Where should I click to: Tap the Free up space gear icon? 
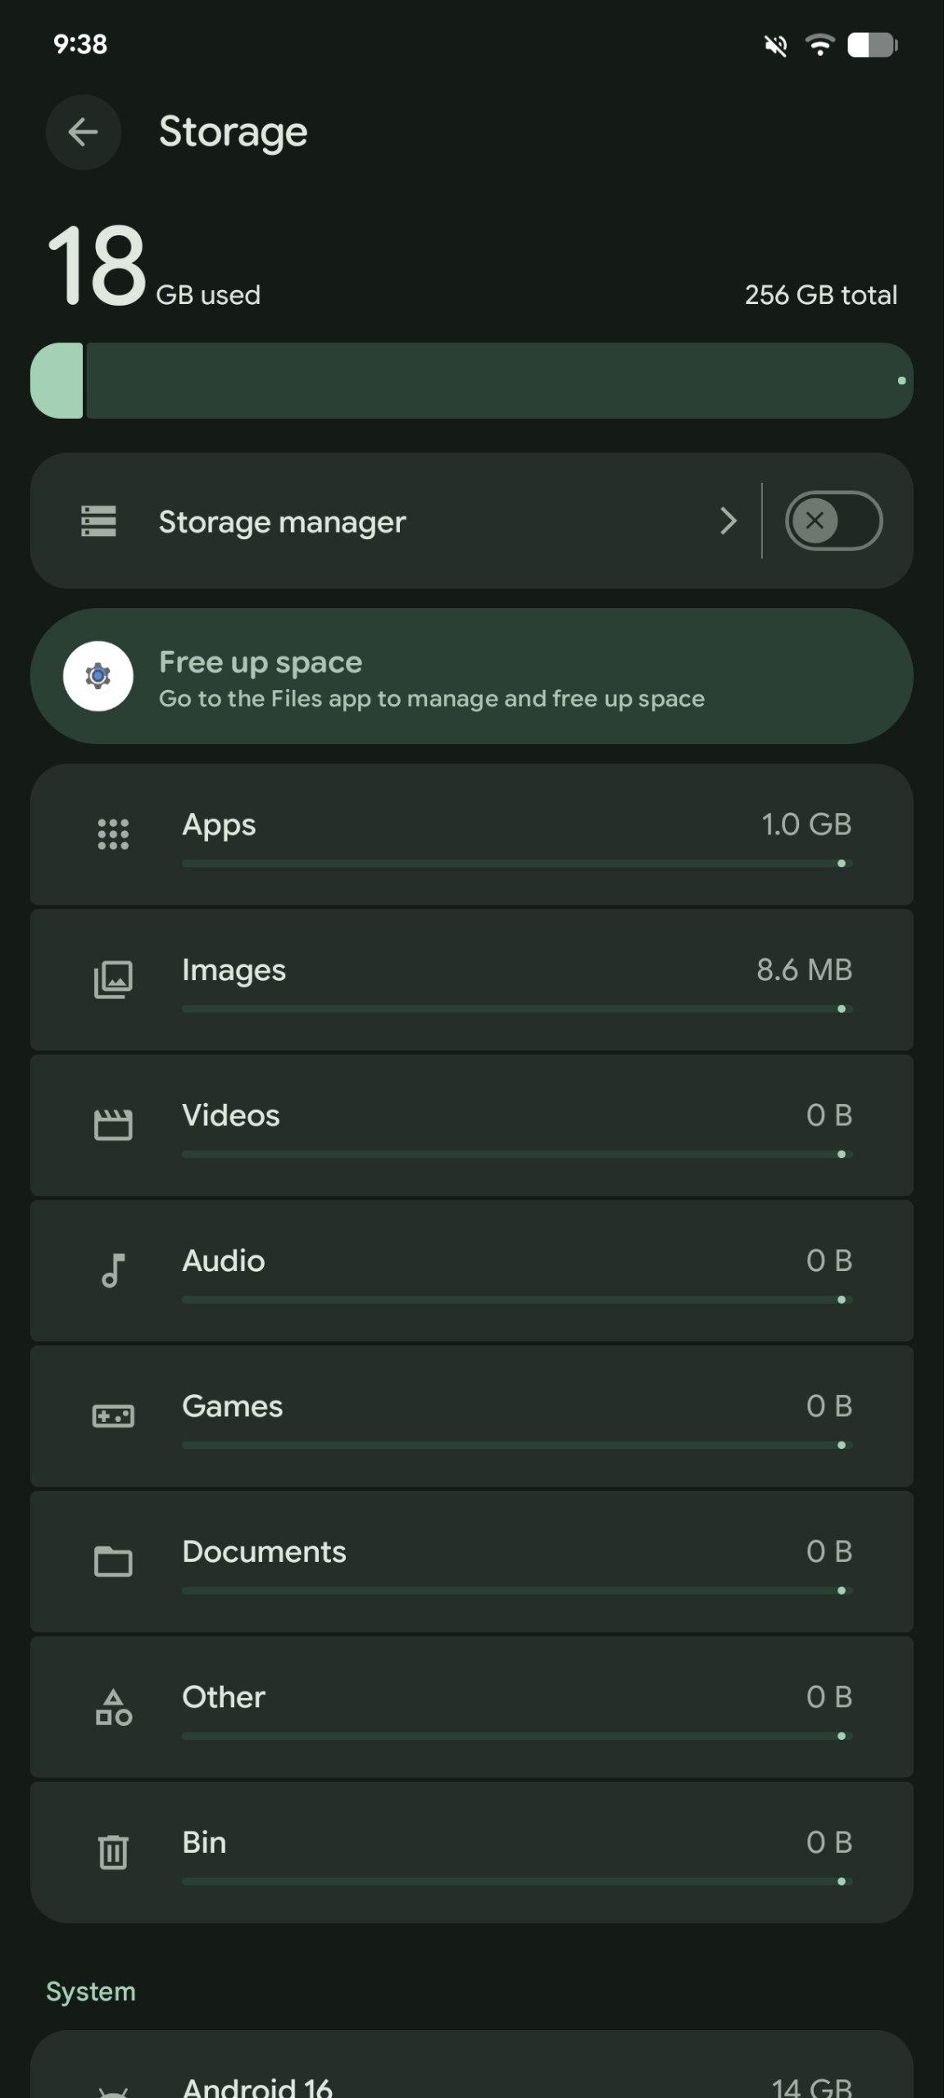point(98,676)
